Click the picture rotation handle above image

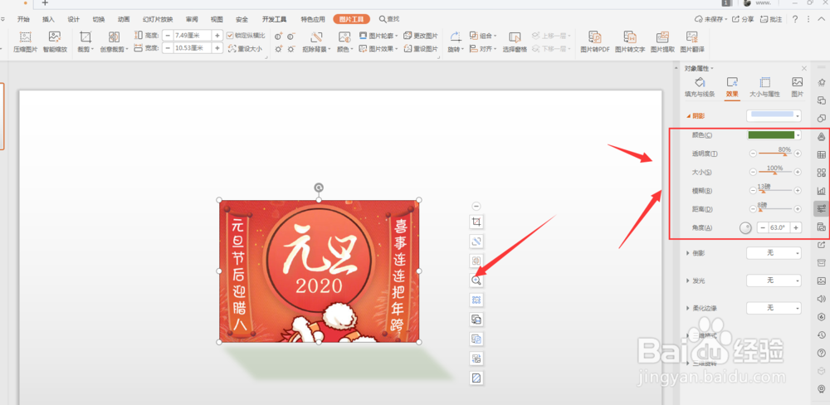pos(319,188)
